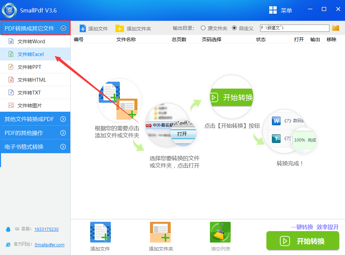
Task: Open the Smallpdfer.com website link
Action: point(50,245)
